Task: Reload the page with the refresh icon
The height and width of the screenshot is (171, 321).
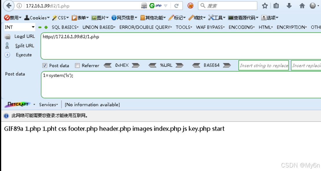Action: pyautogui.click(x=177, y=6)
